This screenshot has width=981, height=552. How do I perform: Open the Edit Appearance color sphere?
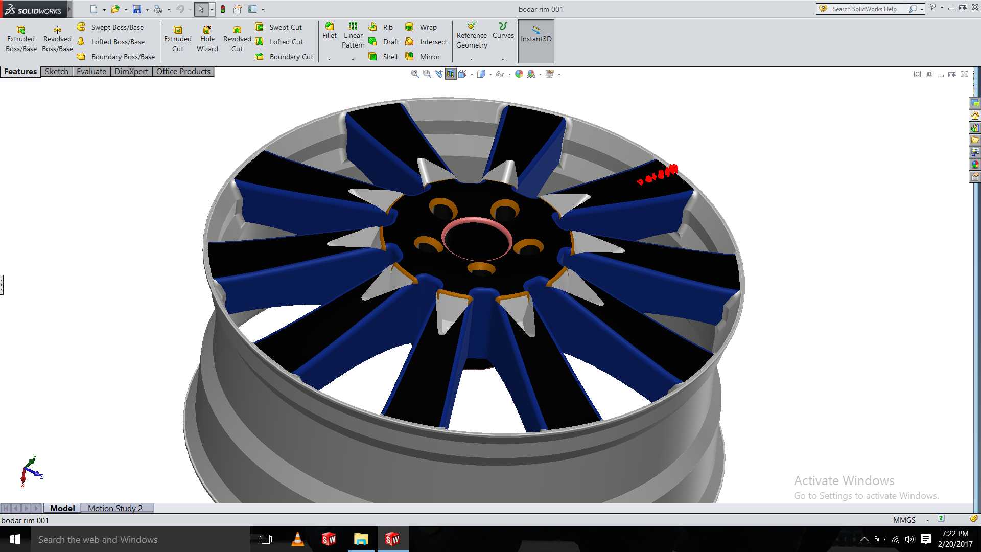pyautogui.click(x=519, y=74)
